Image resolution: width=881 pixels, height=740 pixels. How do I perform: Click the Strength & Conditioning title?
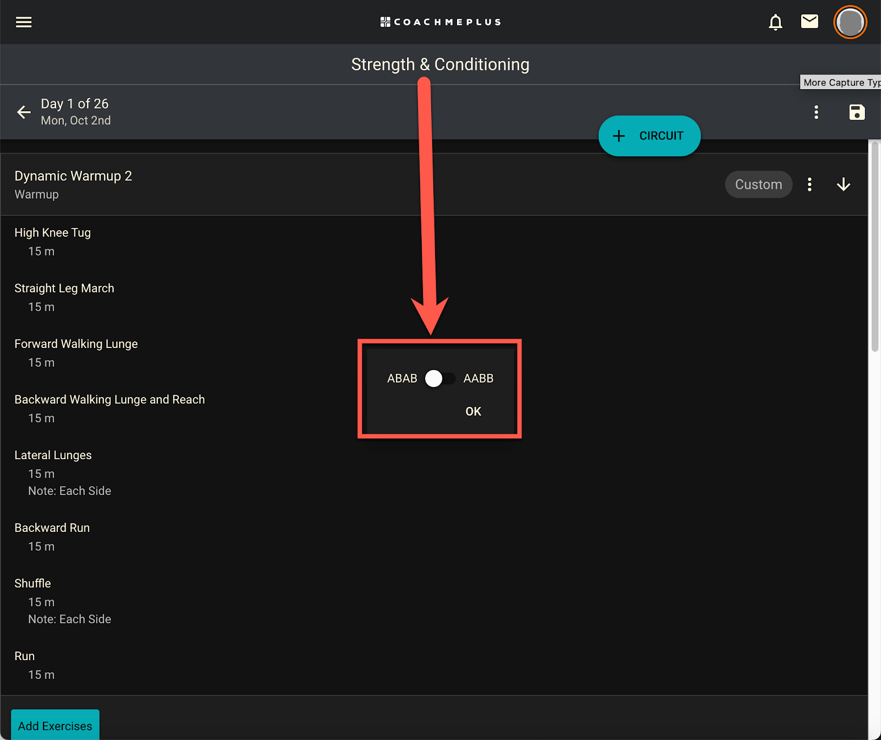click(440, 64)
